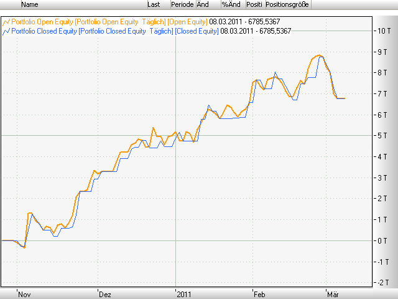The width and height of the screenshot is (398, 299).
Task: Click the 2011 label on time axis
Action: click(184, 295)
